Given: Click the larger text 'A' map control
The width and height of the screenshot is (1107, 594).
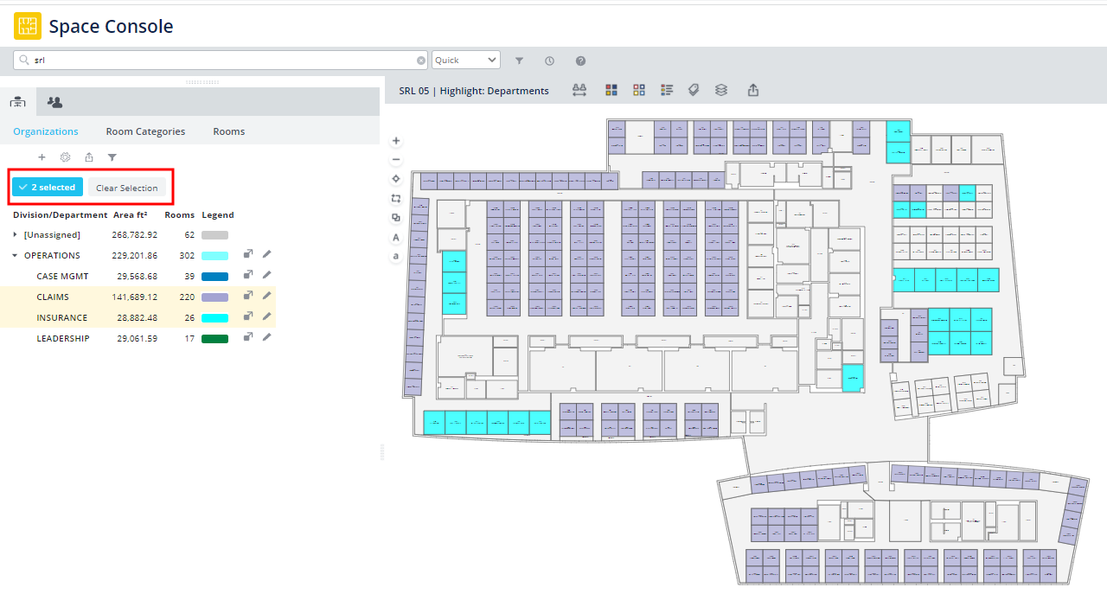Looking at the screenshot, I should click(396, 237).
